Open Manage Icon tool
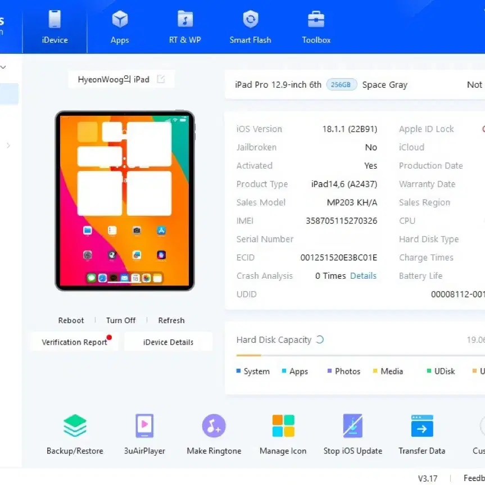The height and width of the screenshot is (485, 485). point(283,434)
